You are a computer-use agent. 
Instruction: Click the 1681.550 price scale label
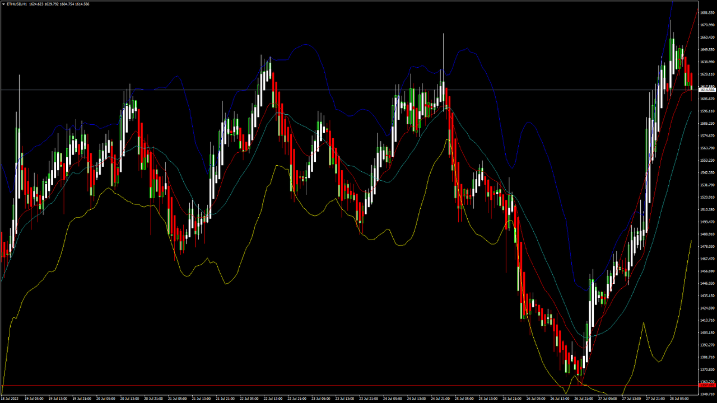click(707, 12)
